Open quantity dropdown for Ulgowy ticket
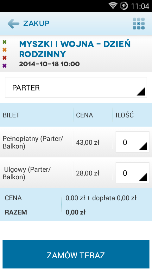 click(132, 173)
